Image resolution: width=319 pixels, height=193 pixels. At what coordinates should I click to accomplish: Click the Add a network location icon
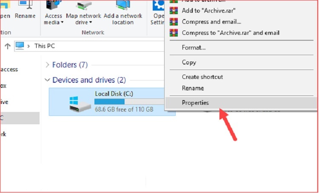123,6
